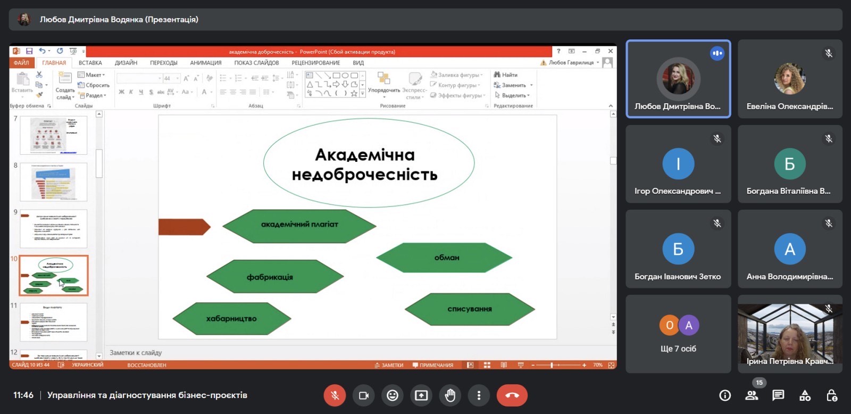Select slide 11 thumbnail
This screenshot has width=851, height=414.
(x=53, y=322)
